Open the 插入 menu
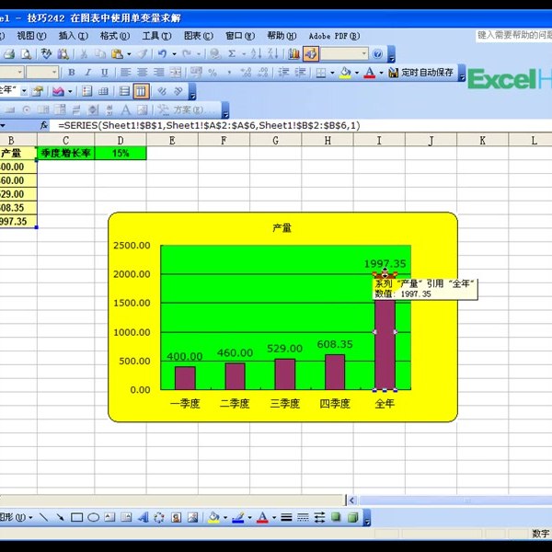This screenshot has width=552, height=552. (73, 36)
